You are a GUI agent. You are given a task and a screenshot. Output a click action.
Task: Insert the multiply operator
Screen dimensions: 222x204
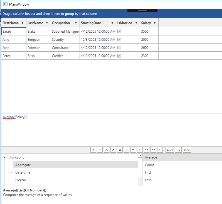[107, 150]
